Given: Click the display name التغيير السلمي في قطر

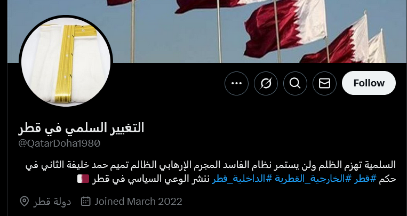Looking at the screenshot, I should coord(81,128).
